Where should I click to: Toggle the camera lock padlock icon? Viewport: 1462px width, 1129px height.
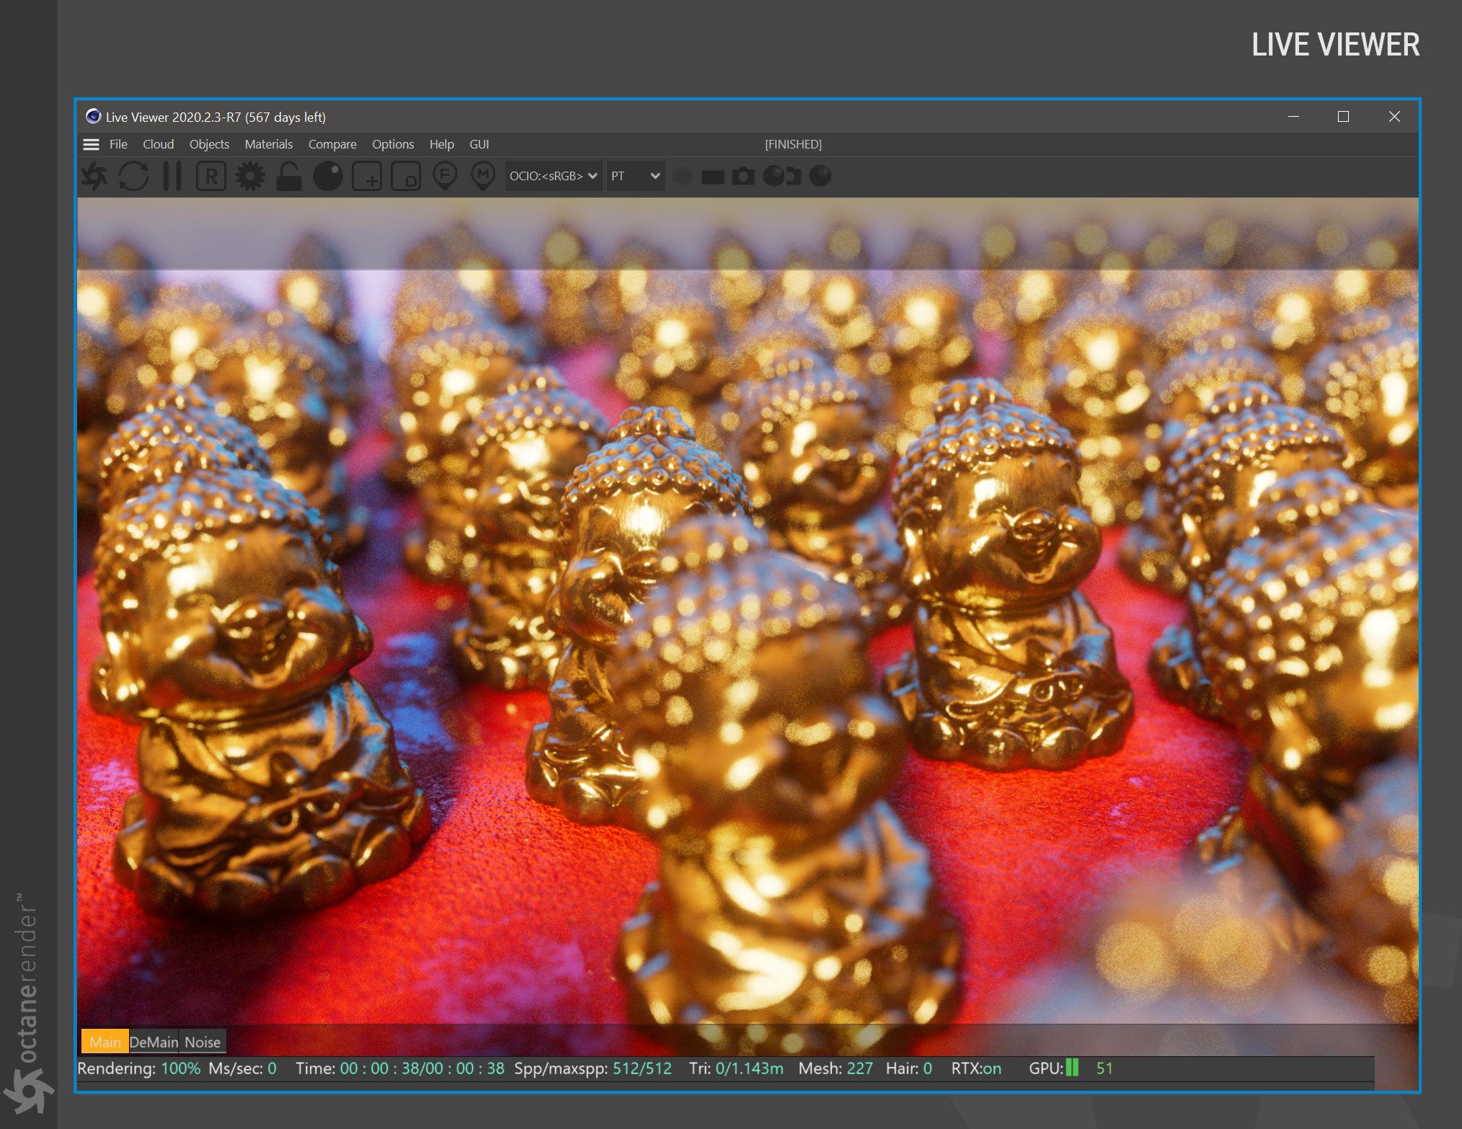point(289,176)
